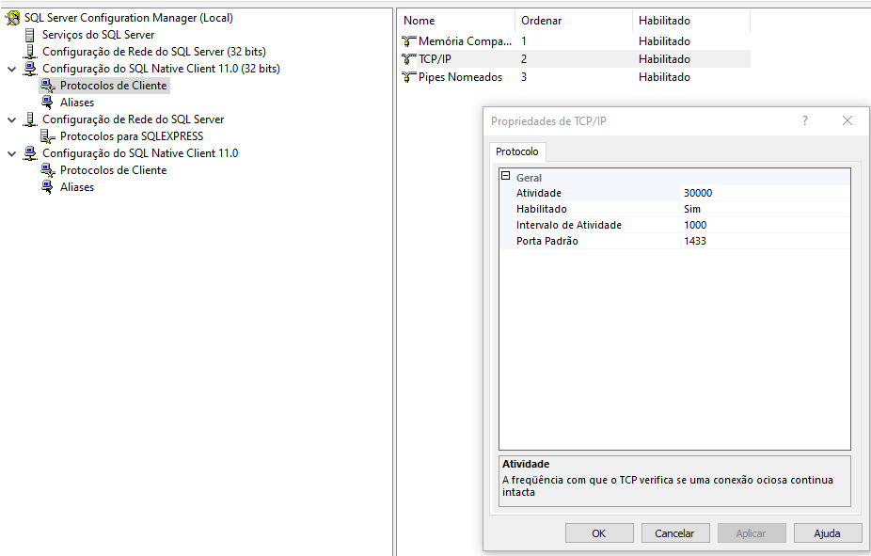Select the Habilitado property label in dialog

542,209
